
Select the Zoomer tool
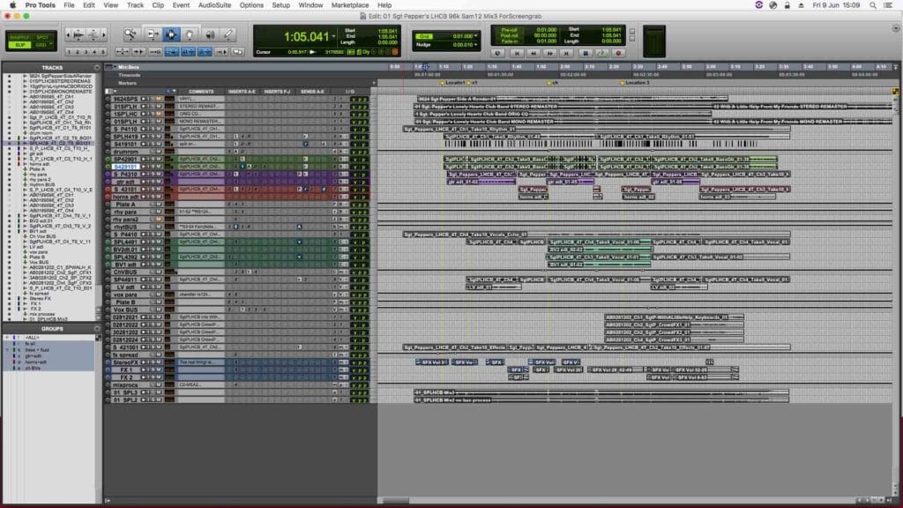pos(131,35)
